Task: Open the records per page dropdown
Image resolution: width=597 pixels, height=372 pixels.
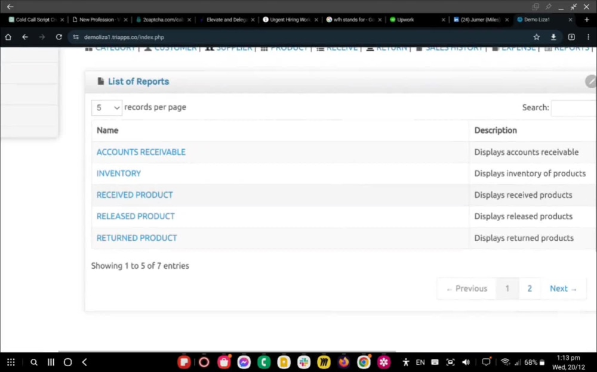Action: pyautogui.click(x=106, y=107)
